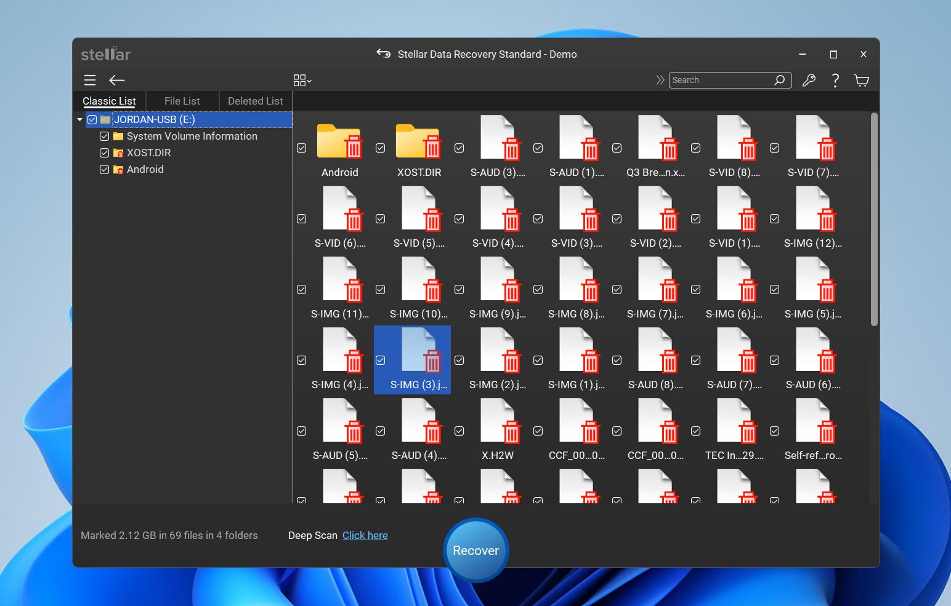Collapse the JORDAN-USB (E:) tree node
The width and height of the screenshot is (951, 606).
pyautogui.click(x=79, y=119)
